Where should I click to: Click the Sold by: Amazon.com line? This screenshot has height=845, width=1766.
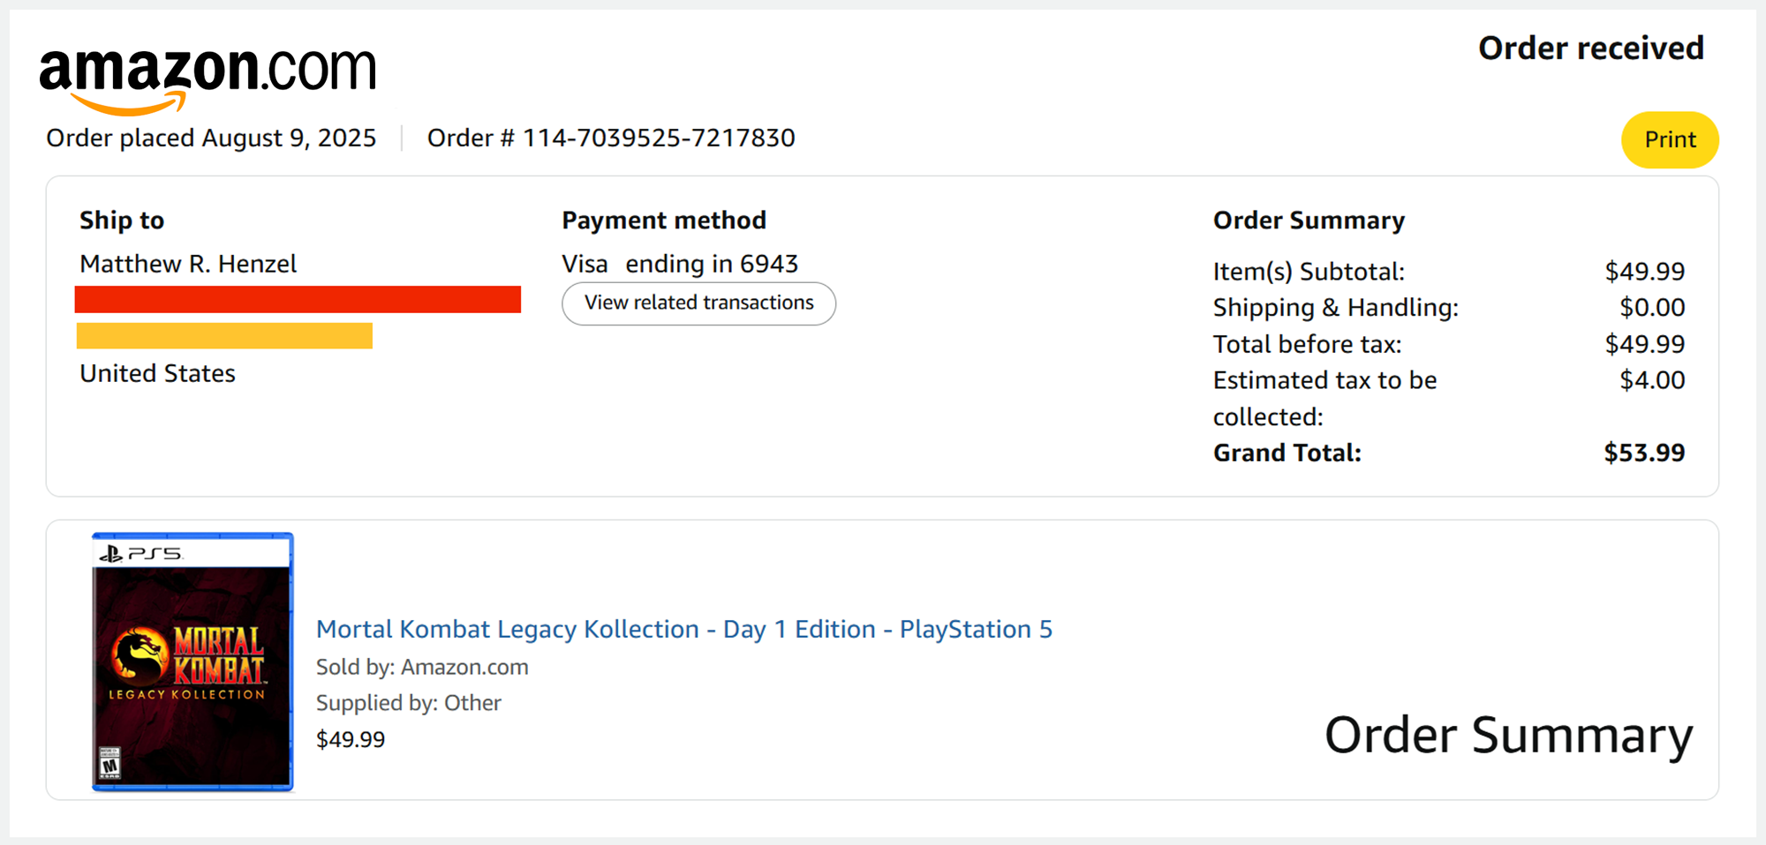[422, 668]
